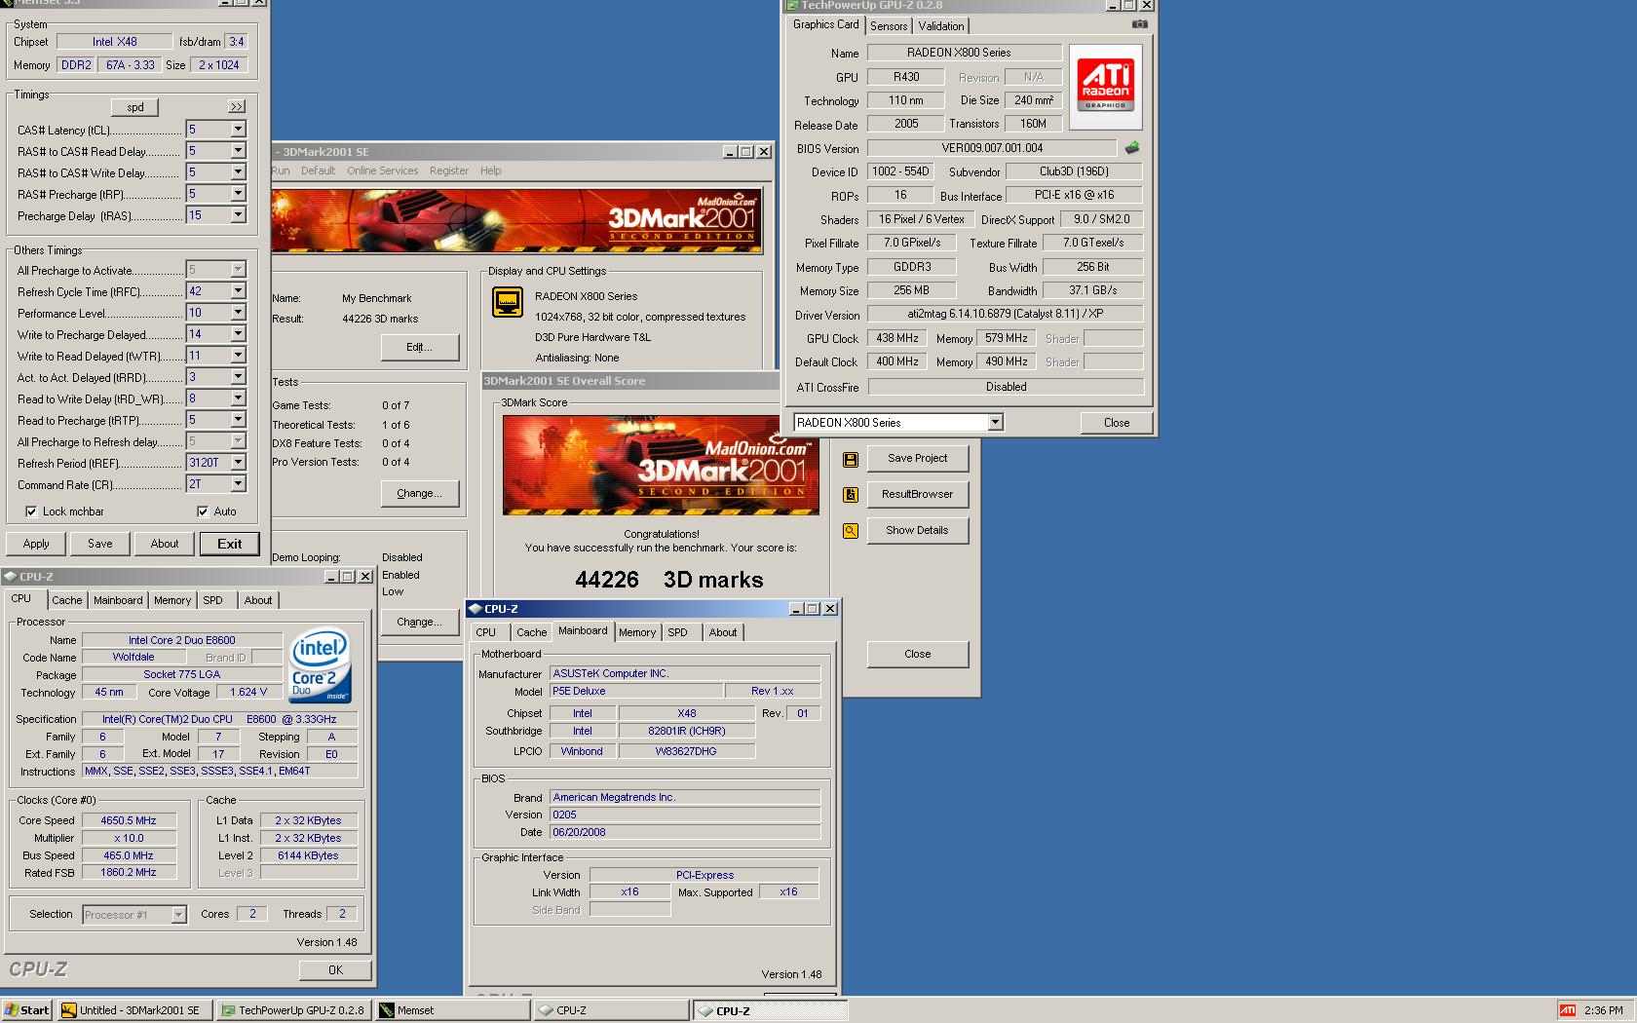Screen dimensions: 1637x1023
Task: Click Edit... button in 3DMark project
Action: click(419, 347)
